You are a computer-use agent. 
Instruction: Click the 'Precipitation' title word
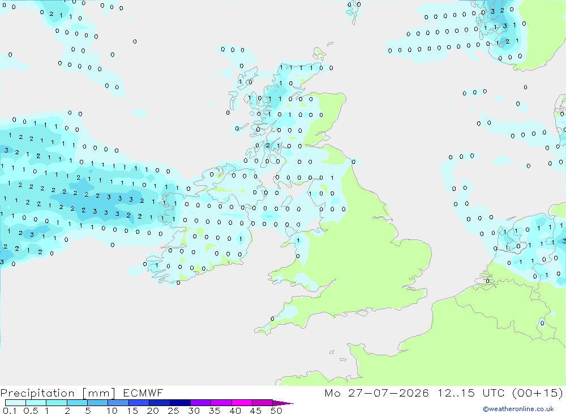coord(37,393)
